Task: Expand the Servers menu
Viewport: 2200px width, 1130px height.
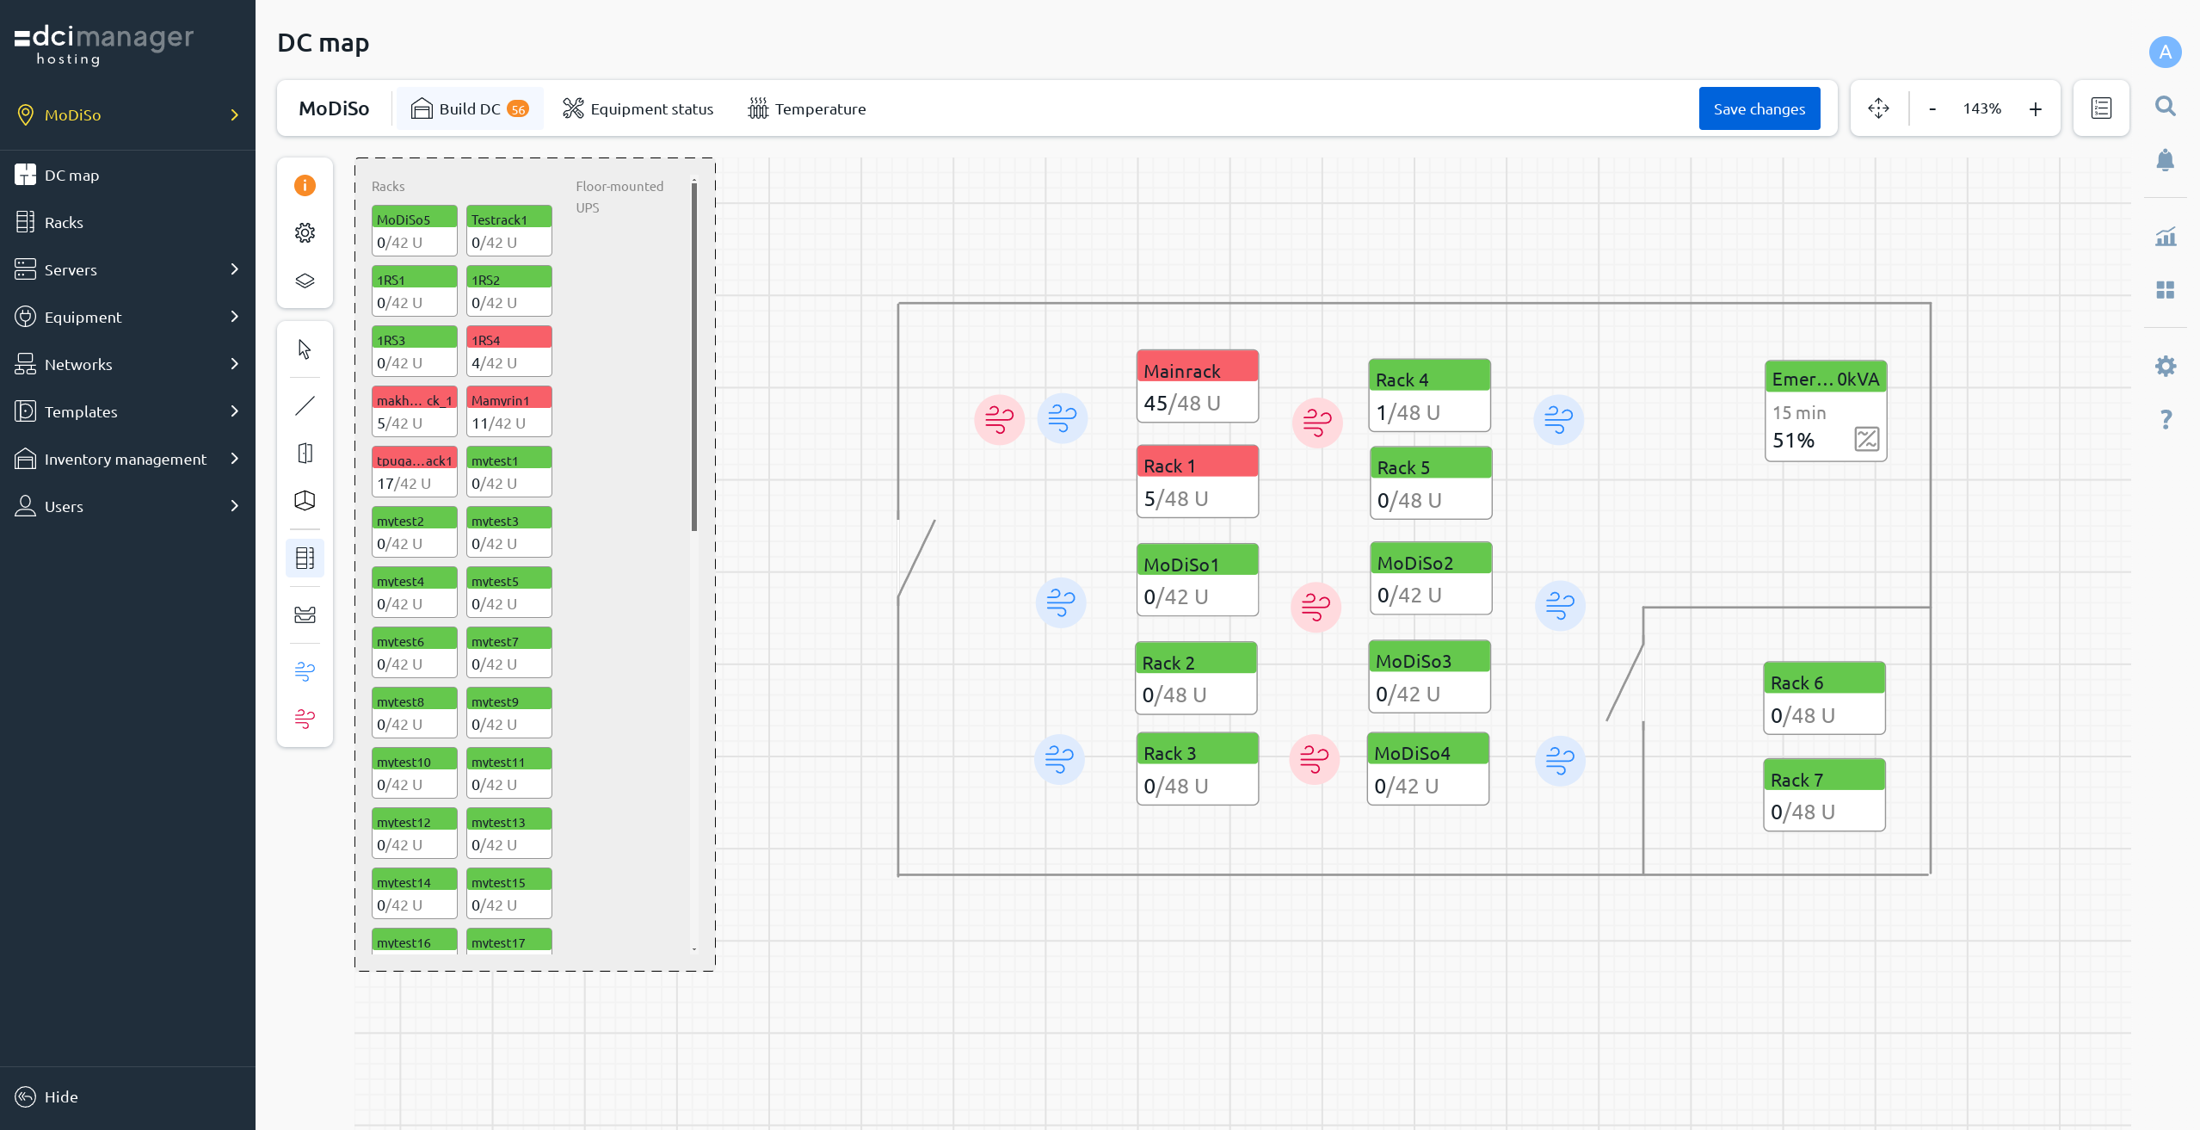Action: (127, 269)
